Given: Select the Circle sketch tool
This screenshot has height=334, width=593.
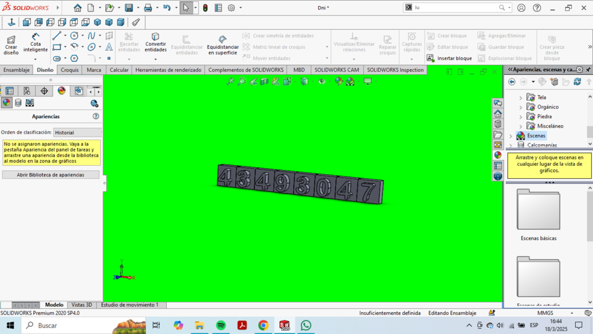Looking at the screenshot, I should tap(75, 36).
